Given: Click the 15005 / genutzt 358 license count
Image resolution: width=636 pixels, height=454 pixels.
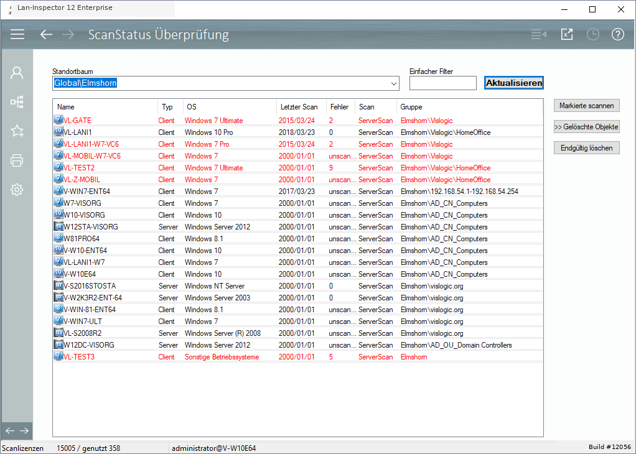Looking at the screenshot, I should click(88, 448).
